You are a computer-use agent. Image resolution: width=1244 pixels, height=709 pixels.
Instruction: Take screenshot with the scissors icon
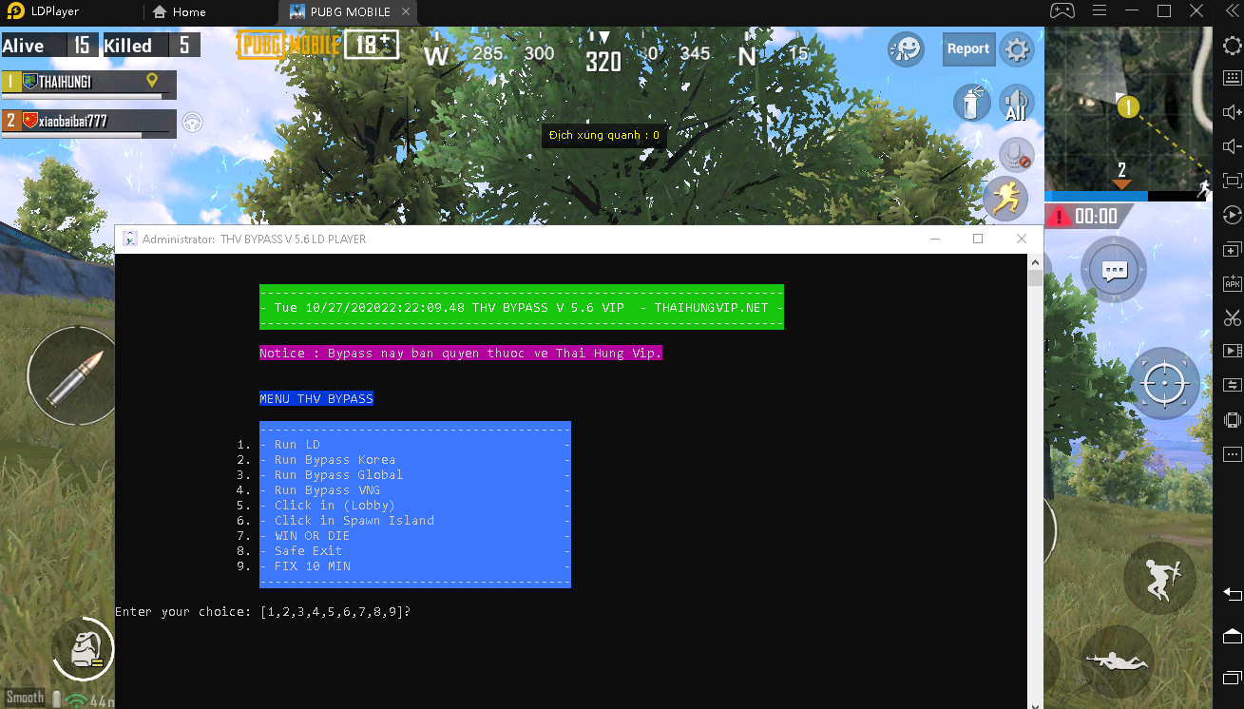[x=1232, y=317]
